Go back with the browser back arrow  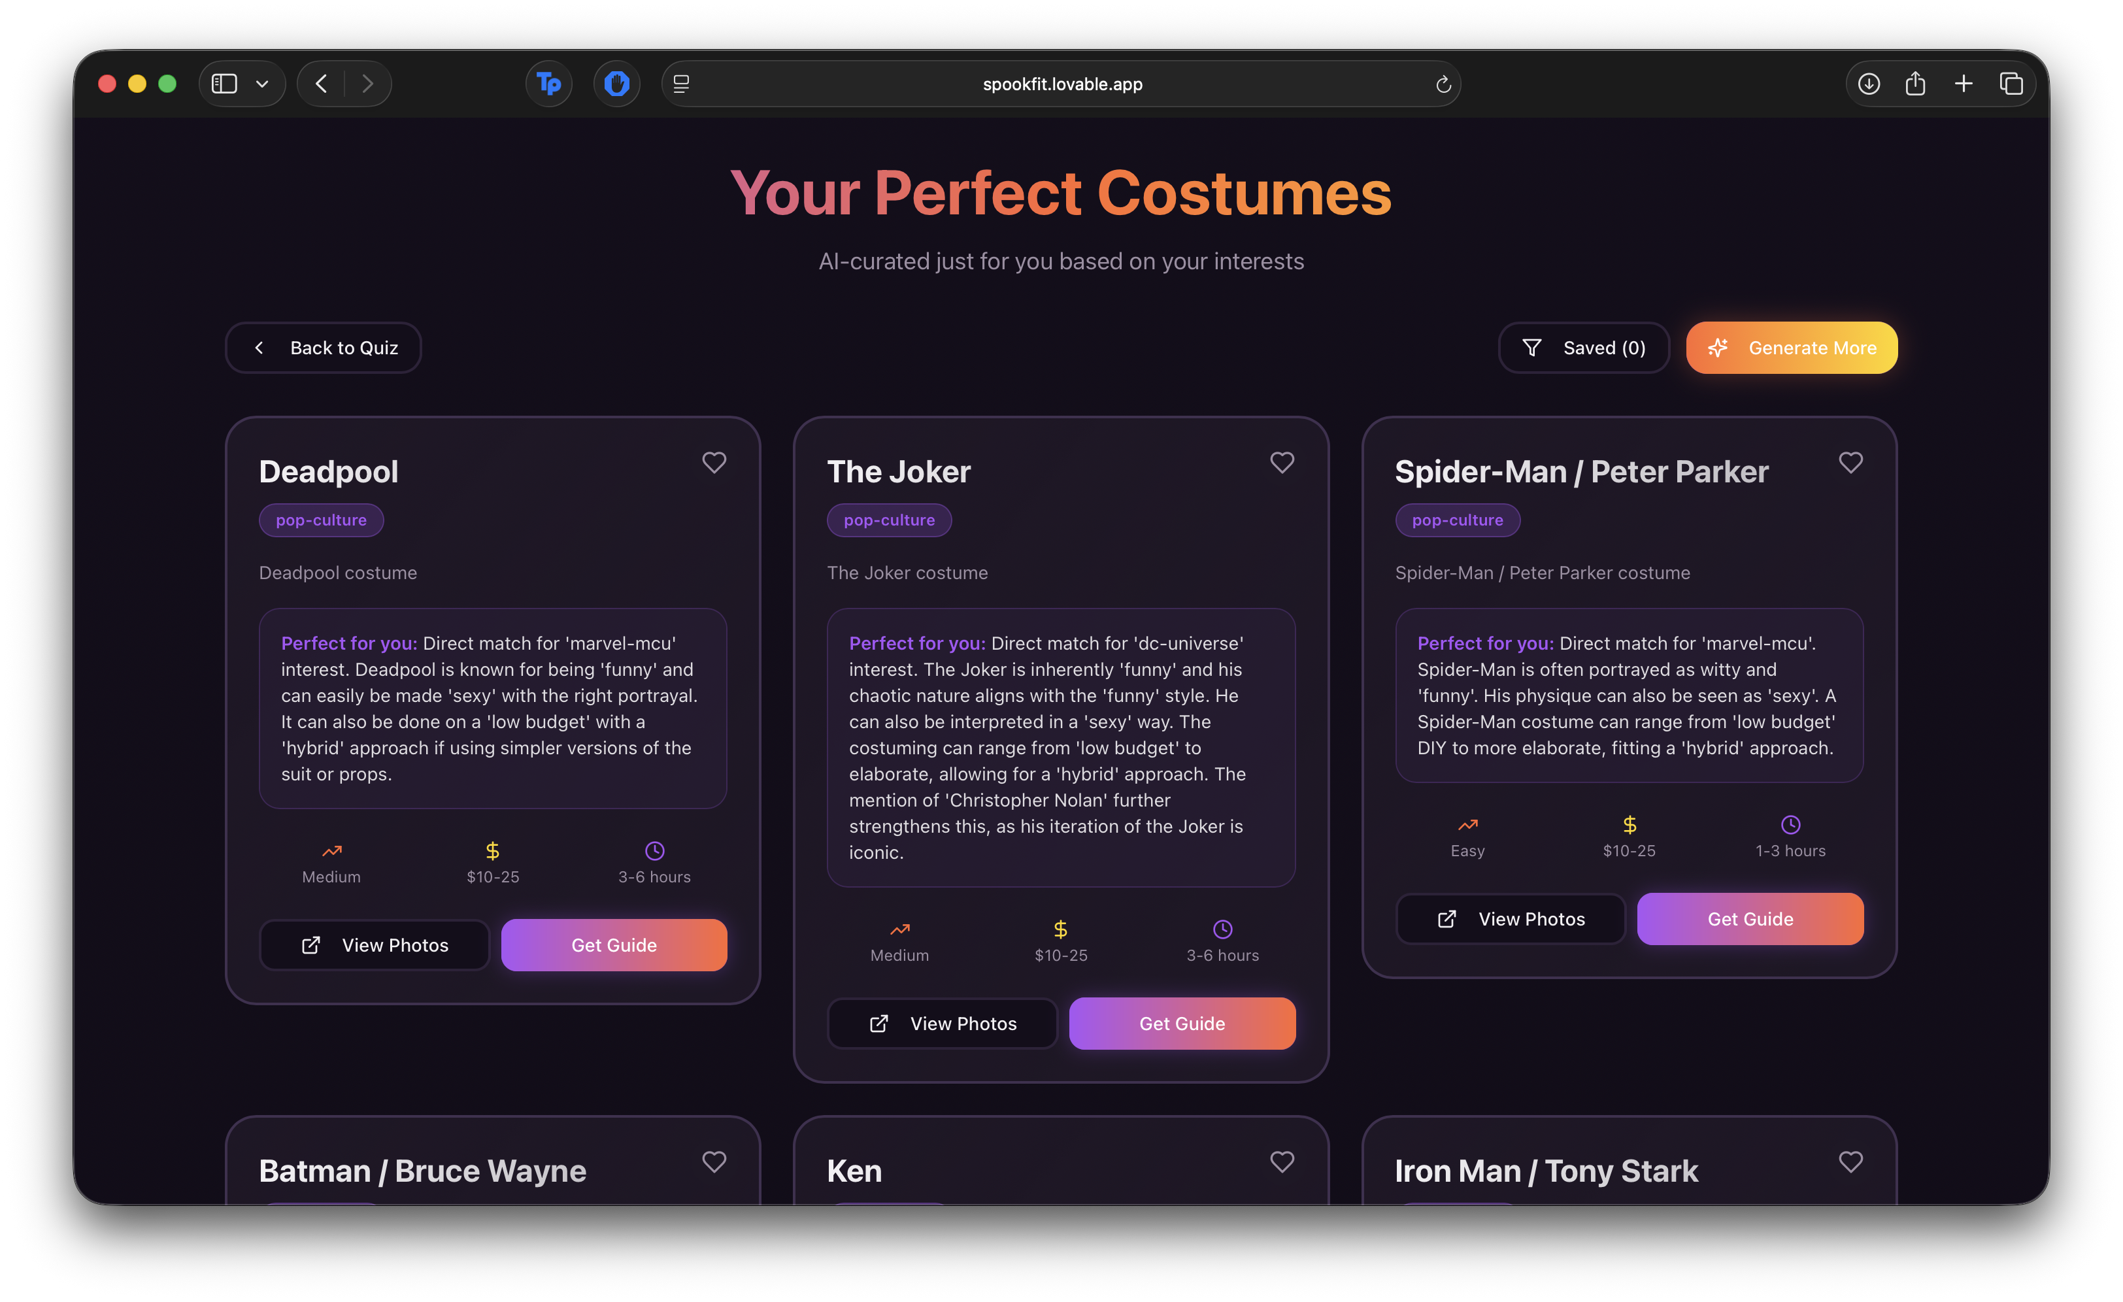(x=322, y=84)
